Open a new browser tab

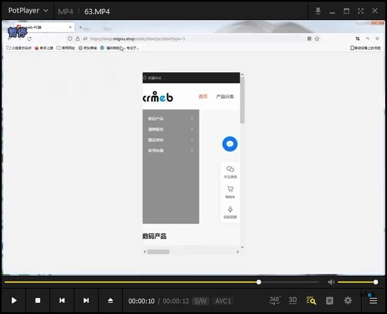(80, 27)
